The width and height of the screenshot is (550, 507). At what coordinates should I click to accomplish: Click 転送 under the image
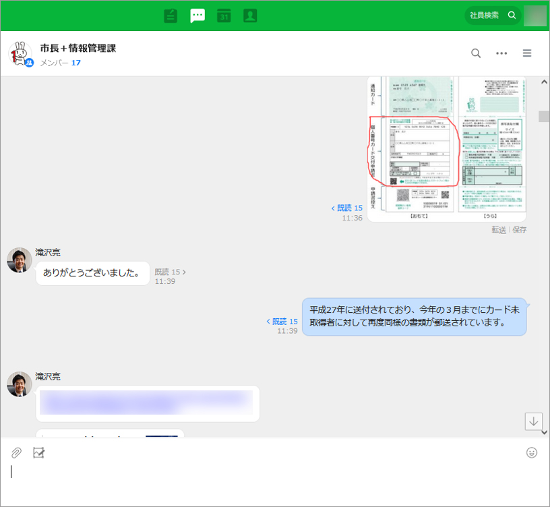tap(499, 230)
